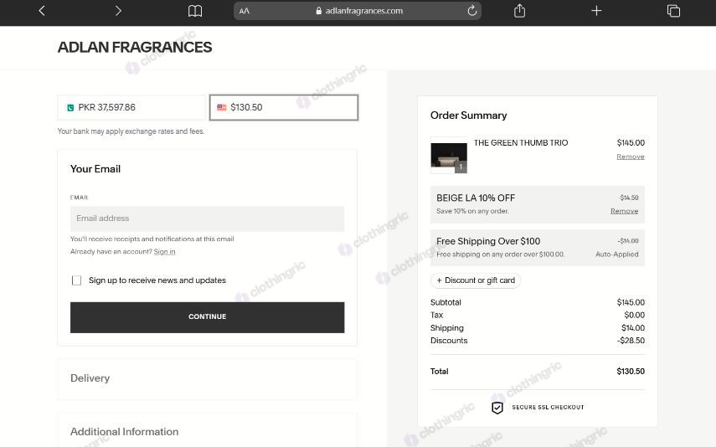
Task: Open a new tab with the plus icon
Action: point(596,11)
